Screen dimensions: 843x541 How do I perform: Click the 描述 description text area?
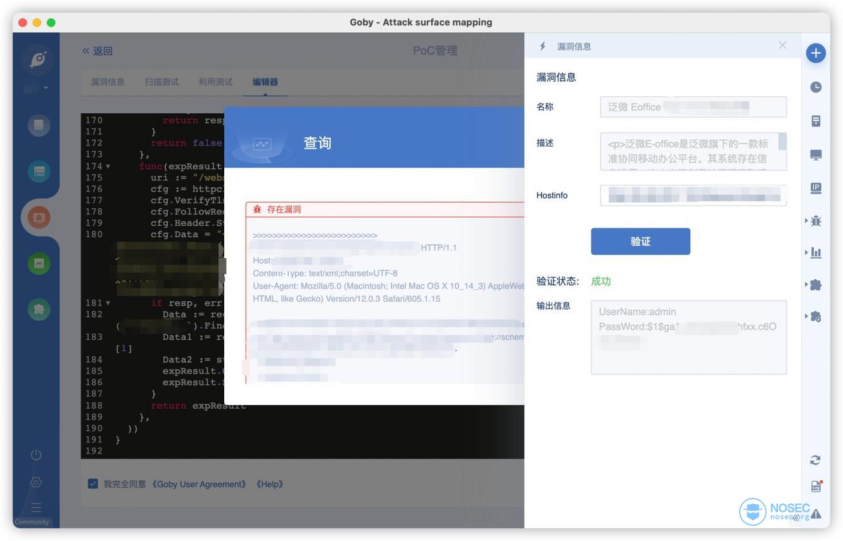click(x=694, y=151)
